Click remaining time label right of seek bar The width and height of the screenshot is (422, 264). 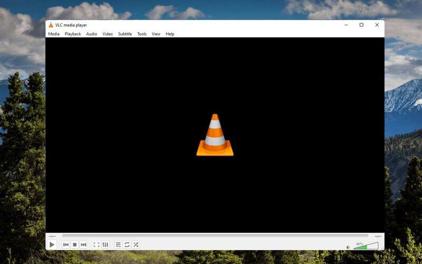(x=378, y=236)
